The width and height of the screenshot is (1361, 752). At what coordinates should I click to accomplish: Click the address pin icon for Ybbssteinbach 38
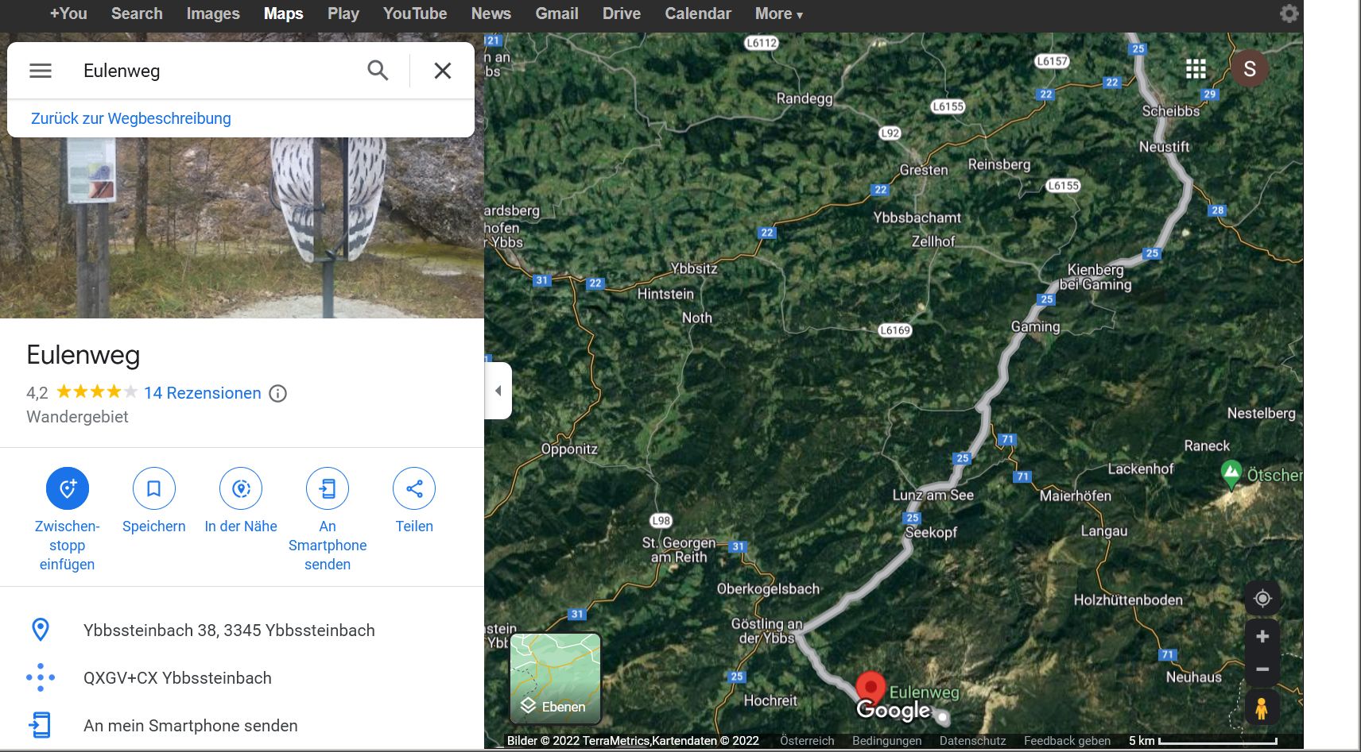pos(41,630)
